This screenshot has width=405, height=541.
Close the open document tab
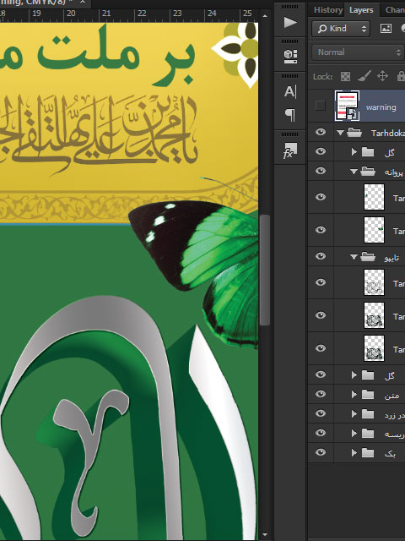click(83, 2)
